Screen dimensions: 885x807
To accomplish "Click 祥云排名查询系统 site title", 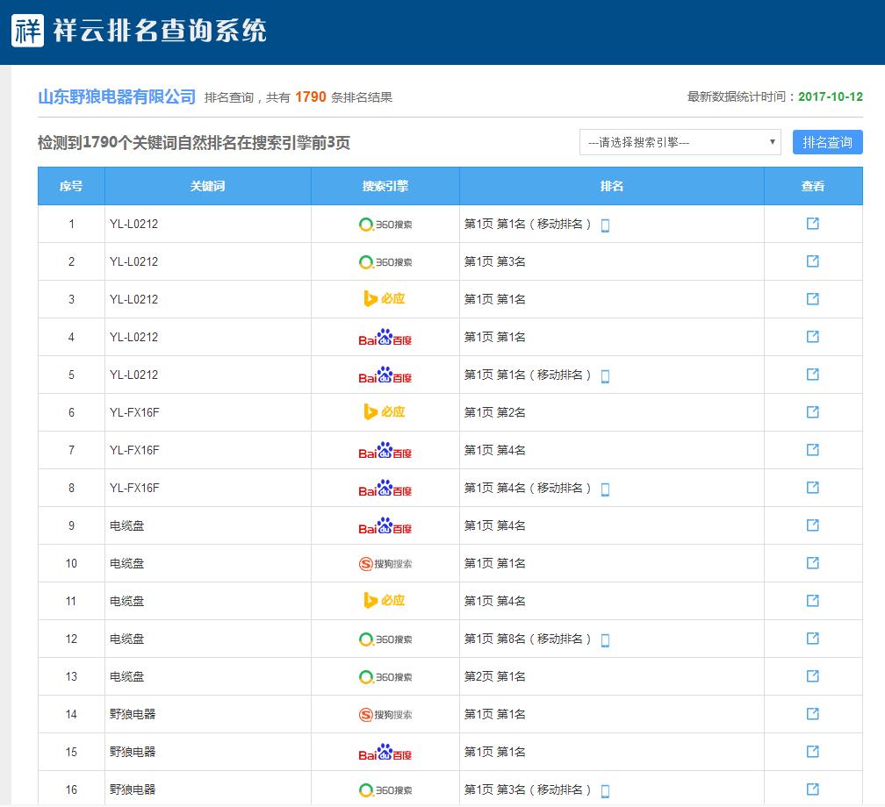I will point(160,31).
